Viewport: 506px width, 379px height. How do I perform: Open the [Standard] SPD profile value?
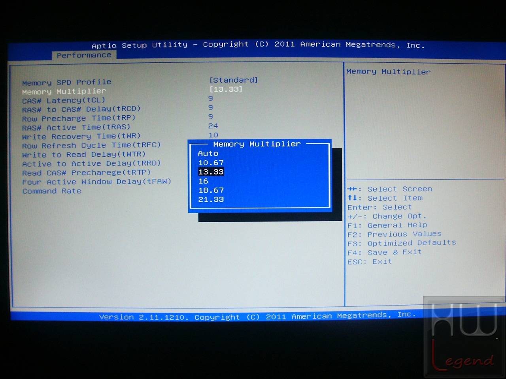233,80
